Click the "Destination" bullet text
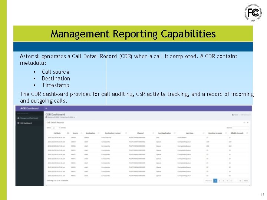The height and width of the screenshot is (200, 267). [56, 79]
